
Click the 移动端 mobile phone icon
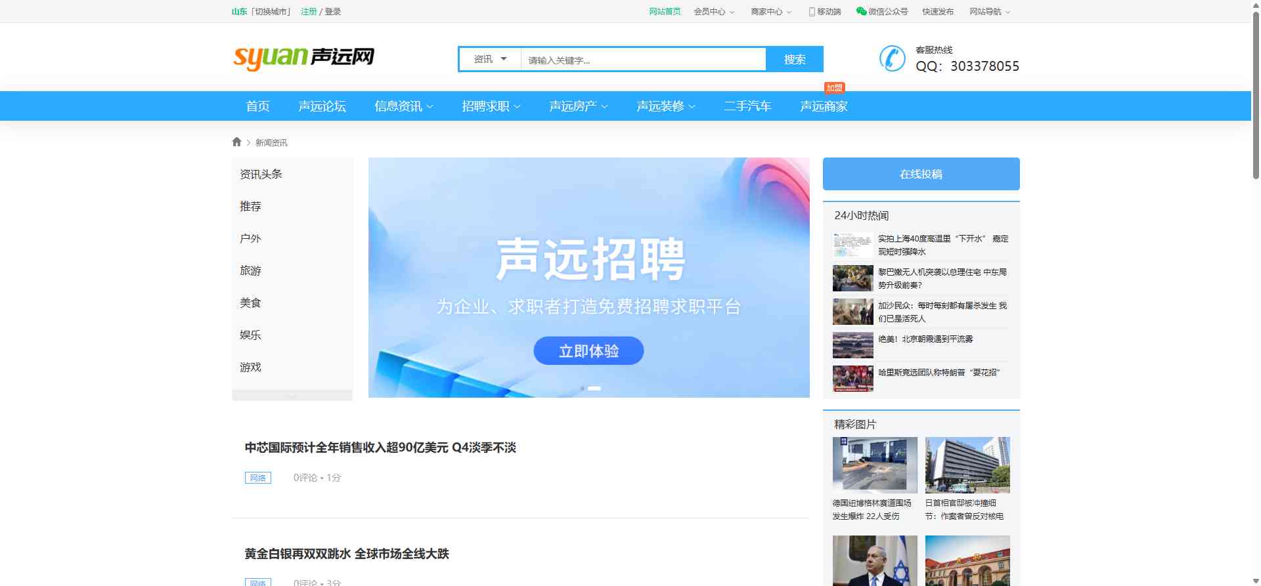tap(812, 12)
